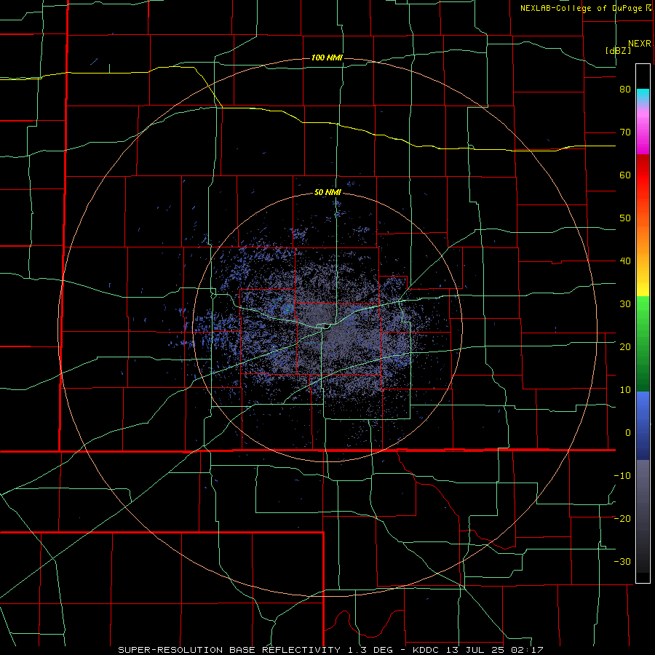Pick the blue segment of the reflectivity color bar
Image resolution: width=655 pixels, height=655 pixels.
pos(643,426)
